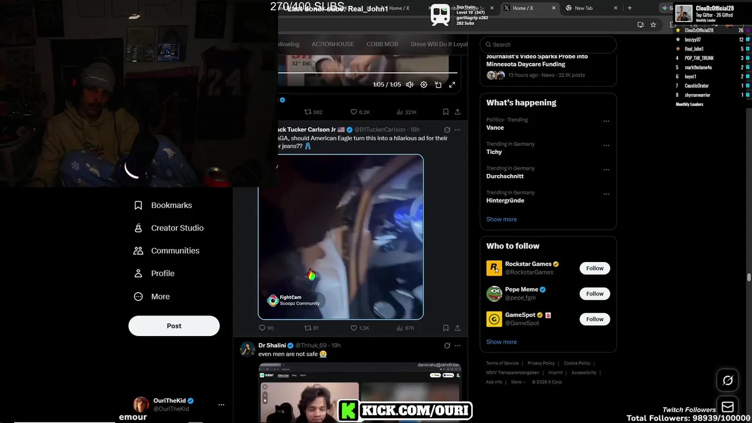The height and width of the screenshot is (423, 752).
Task: Bookmark the tweet with 87K views
Action: tap(446, 328)
